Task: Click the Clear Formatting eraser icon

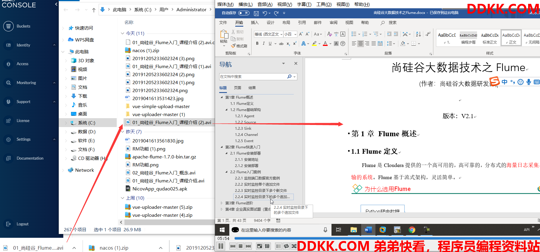Action: coord(329,34)
